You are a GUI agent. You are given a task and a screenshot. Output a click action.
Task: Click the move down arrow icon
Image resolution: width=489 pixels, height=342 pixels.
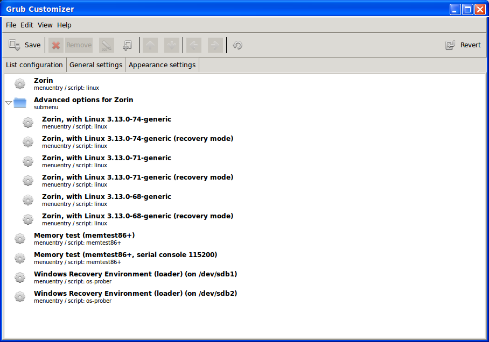tap(171, 45)
